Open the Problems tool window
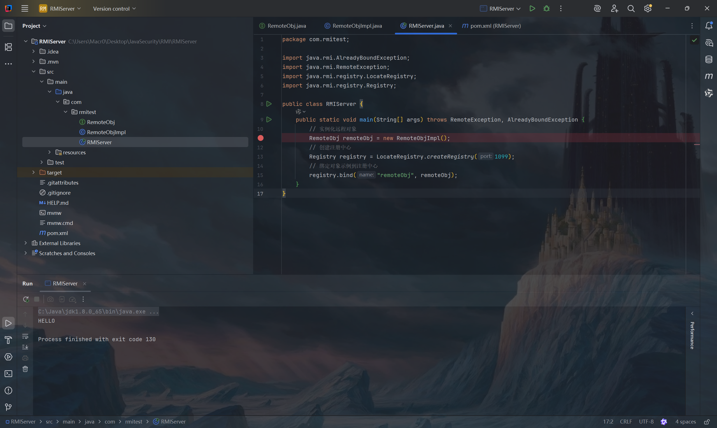 tap(8, 390)
